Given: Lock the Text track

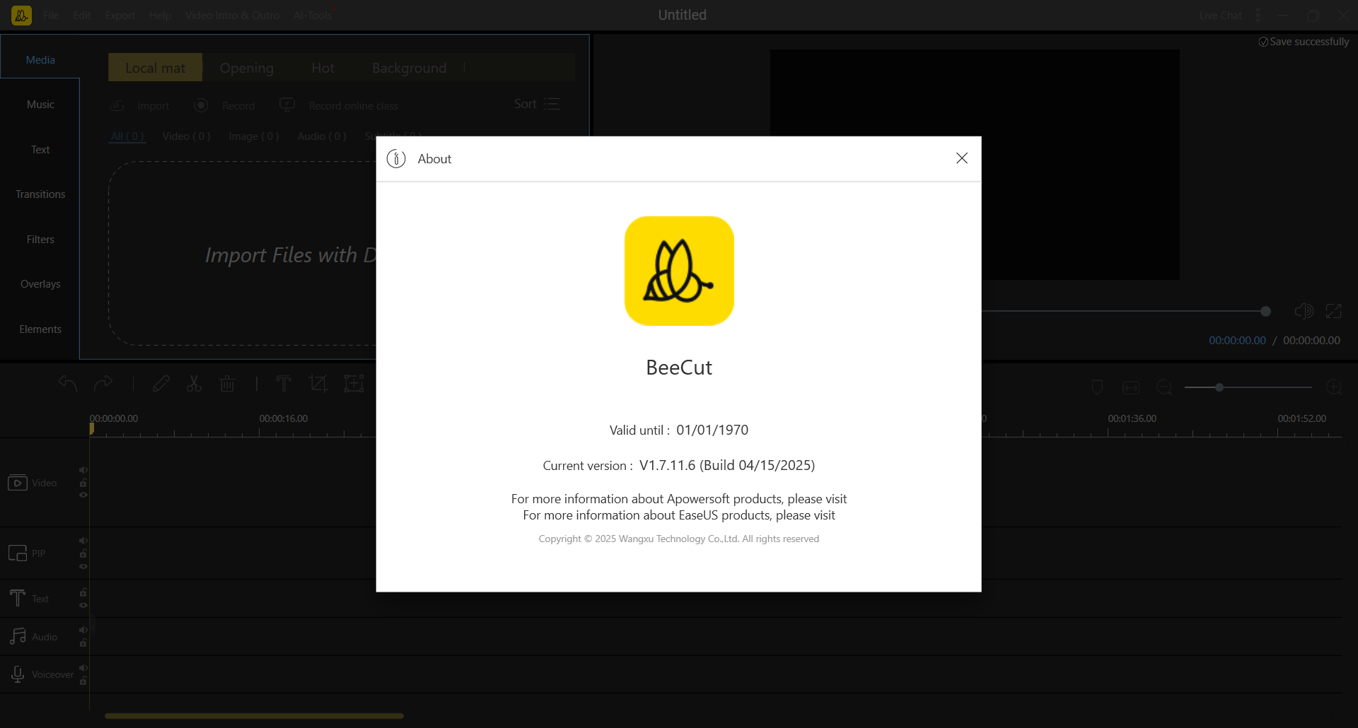Looking at the screenshot, I should coord(83,592).
